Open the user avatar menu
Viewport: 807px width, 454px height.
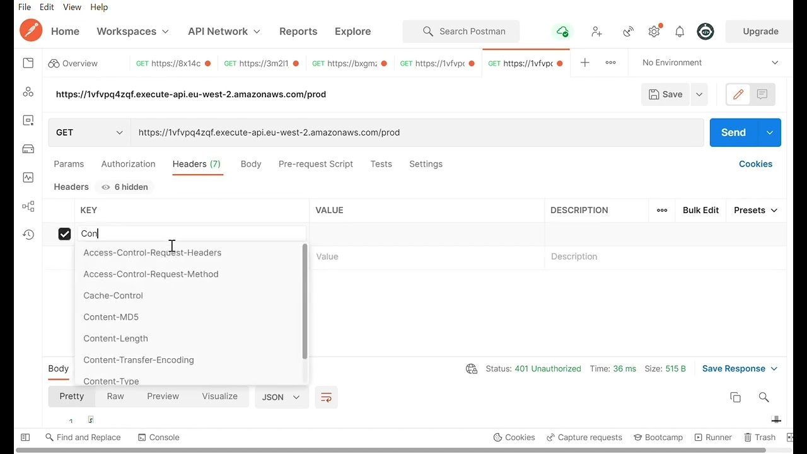(705, 32)
